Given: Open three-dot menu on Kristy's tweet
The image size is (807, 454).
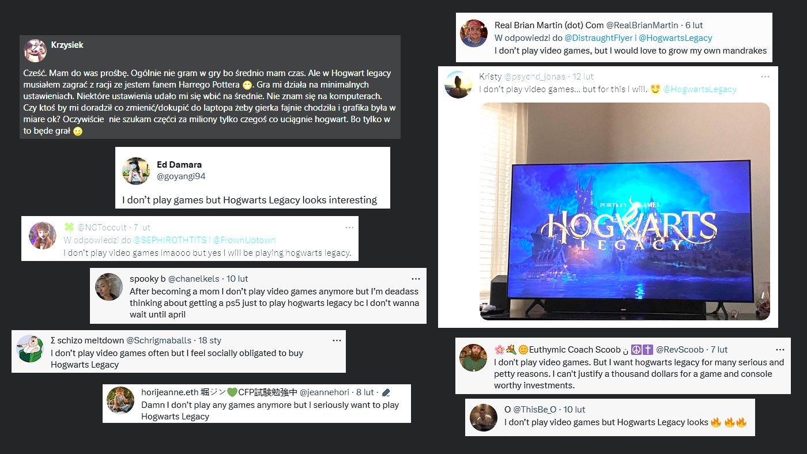Looking at the screenshot, I should (765, 77).
